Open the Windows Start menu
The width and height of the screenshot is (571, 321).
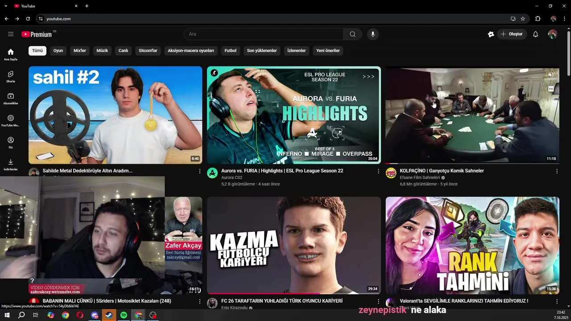coord(7,315)
